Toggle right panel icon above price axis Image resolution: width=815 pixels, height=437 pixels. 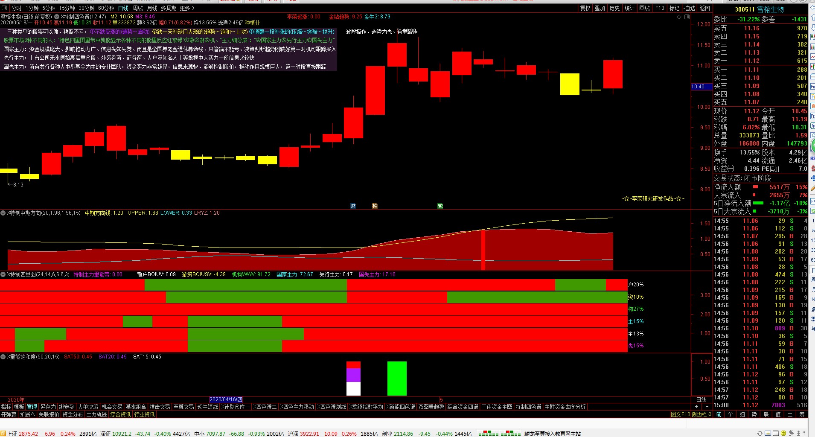pyautogui.click(x=687, y=17)
